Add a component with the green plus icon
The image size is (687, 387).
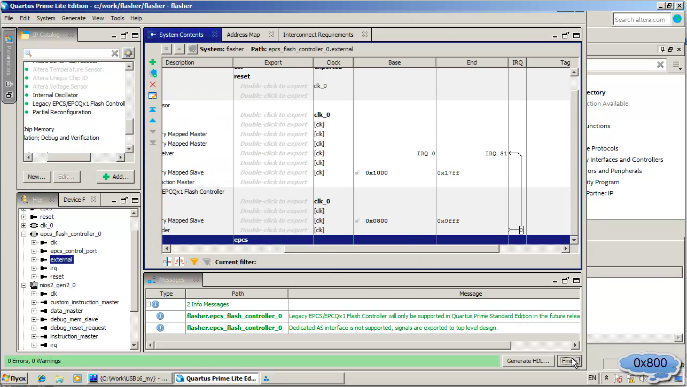pos(153,62)
